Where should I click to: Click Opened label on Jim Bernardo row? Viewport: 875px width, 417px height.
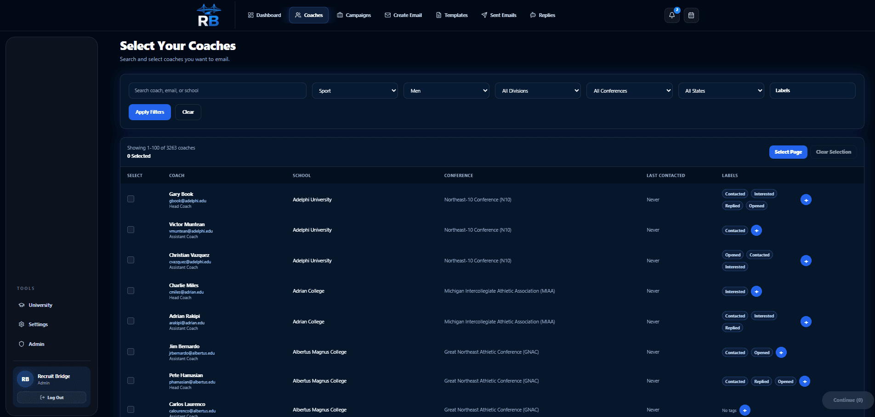(x=761, y=352)
